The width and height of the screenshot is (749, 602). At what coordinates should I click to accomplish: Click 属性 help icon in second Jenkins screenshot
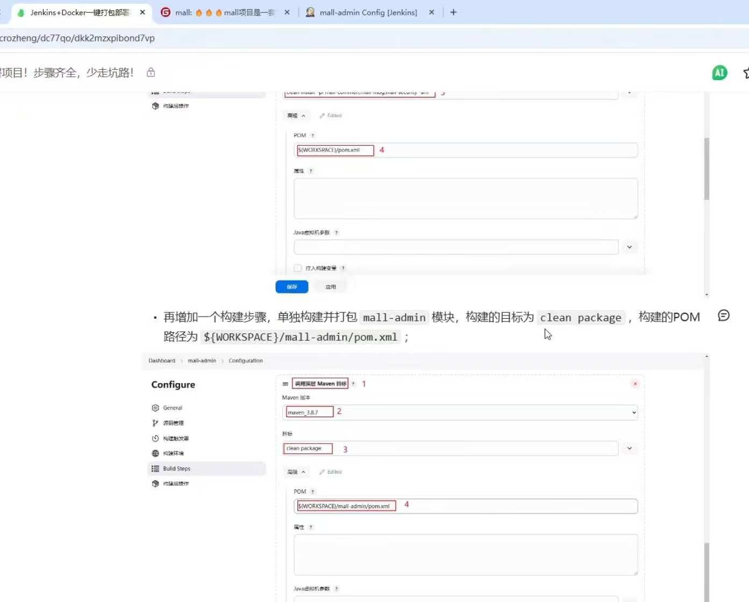tap(311, 527)
